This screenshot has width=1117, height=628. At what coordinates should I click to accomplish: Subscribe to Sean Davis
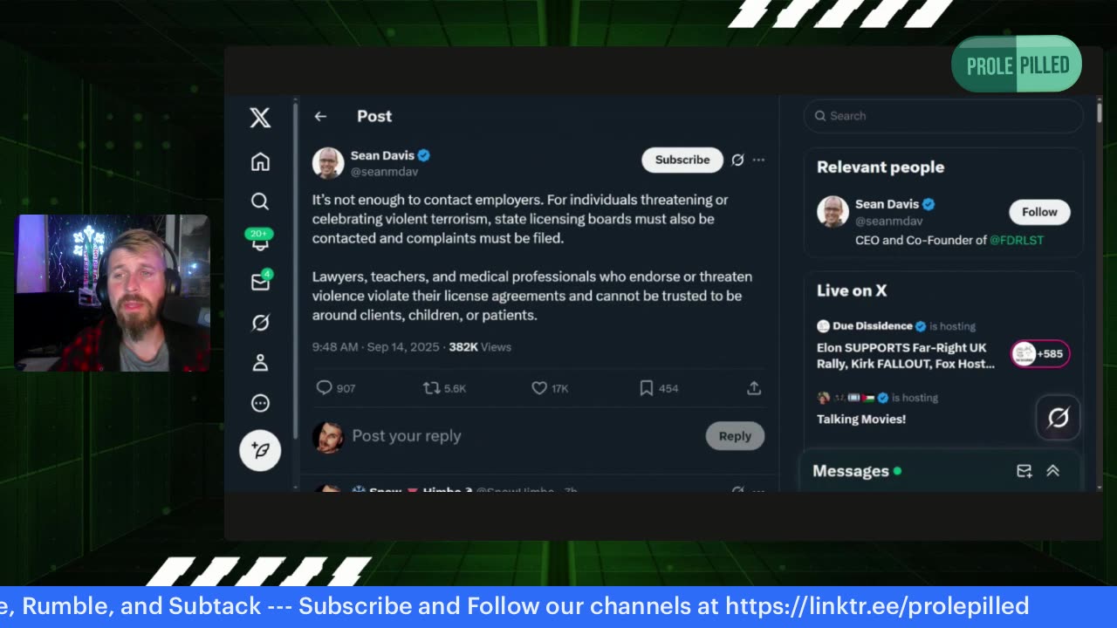tap(682, 160)
